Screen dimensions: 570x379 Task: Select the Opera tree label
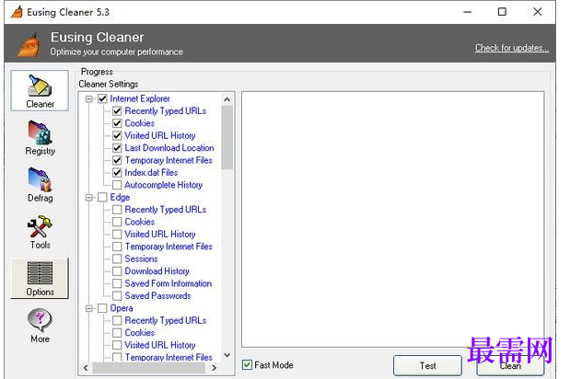[x=122, y=308]
